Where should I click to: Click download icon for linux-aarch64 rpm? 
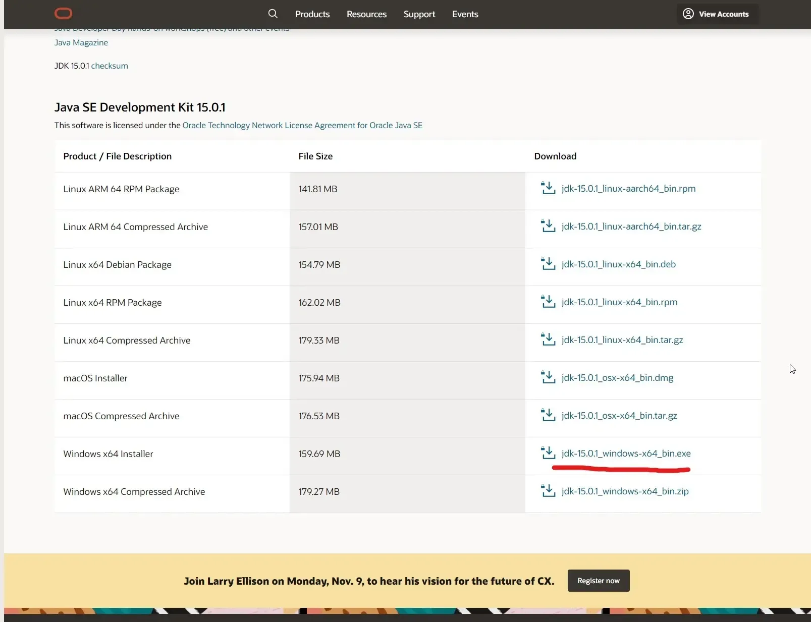(548, 188)
